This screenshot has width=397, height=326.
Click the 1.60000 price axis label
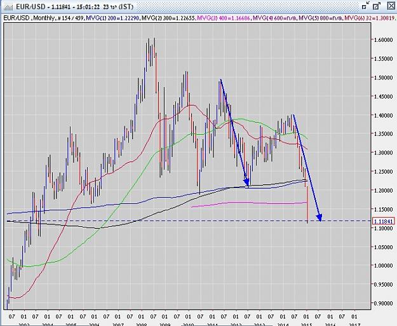coord(383,40)
